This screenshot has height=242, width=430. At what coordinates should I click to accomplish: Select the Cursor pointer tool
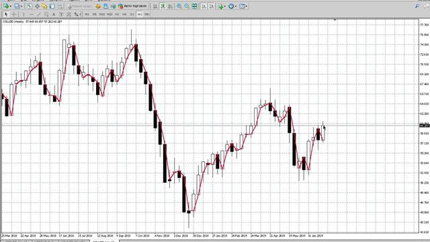pos(6,14)
